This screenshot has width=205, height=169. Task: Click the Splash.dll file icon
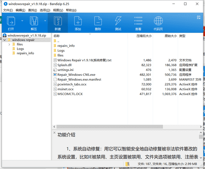coord(55,65)
